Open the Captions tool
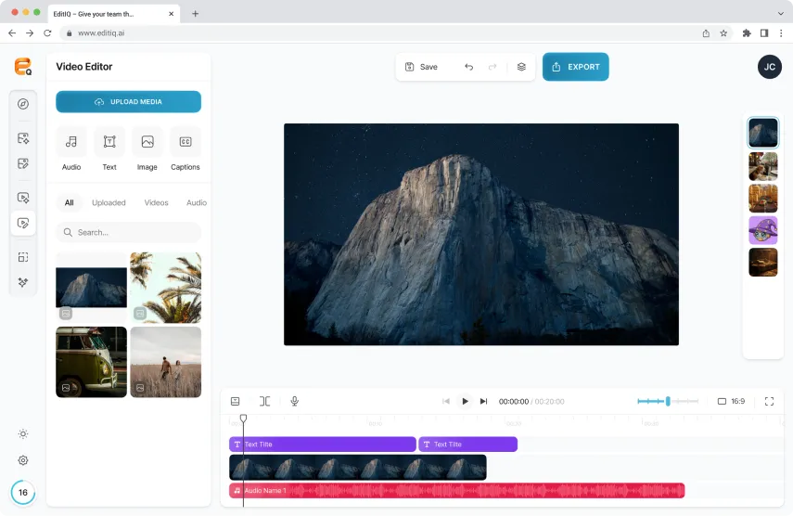This screenshot has height=516, width=793. point(185,142)
